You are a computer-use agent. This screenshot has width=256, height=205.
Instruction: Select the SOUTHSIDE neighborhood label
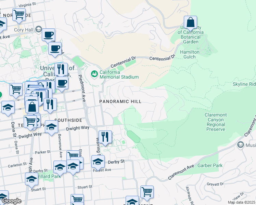tap(68, 120)
